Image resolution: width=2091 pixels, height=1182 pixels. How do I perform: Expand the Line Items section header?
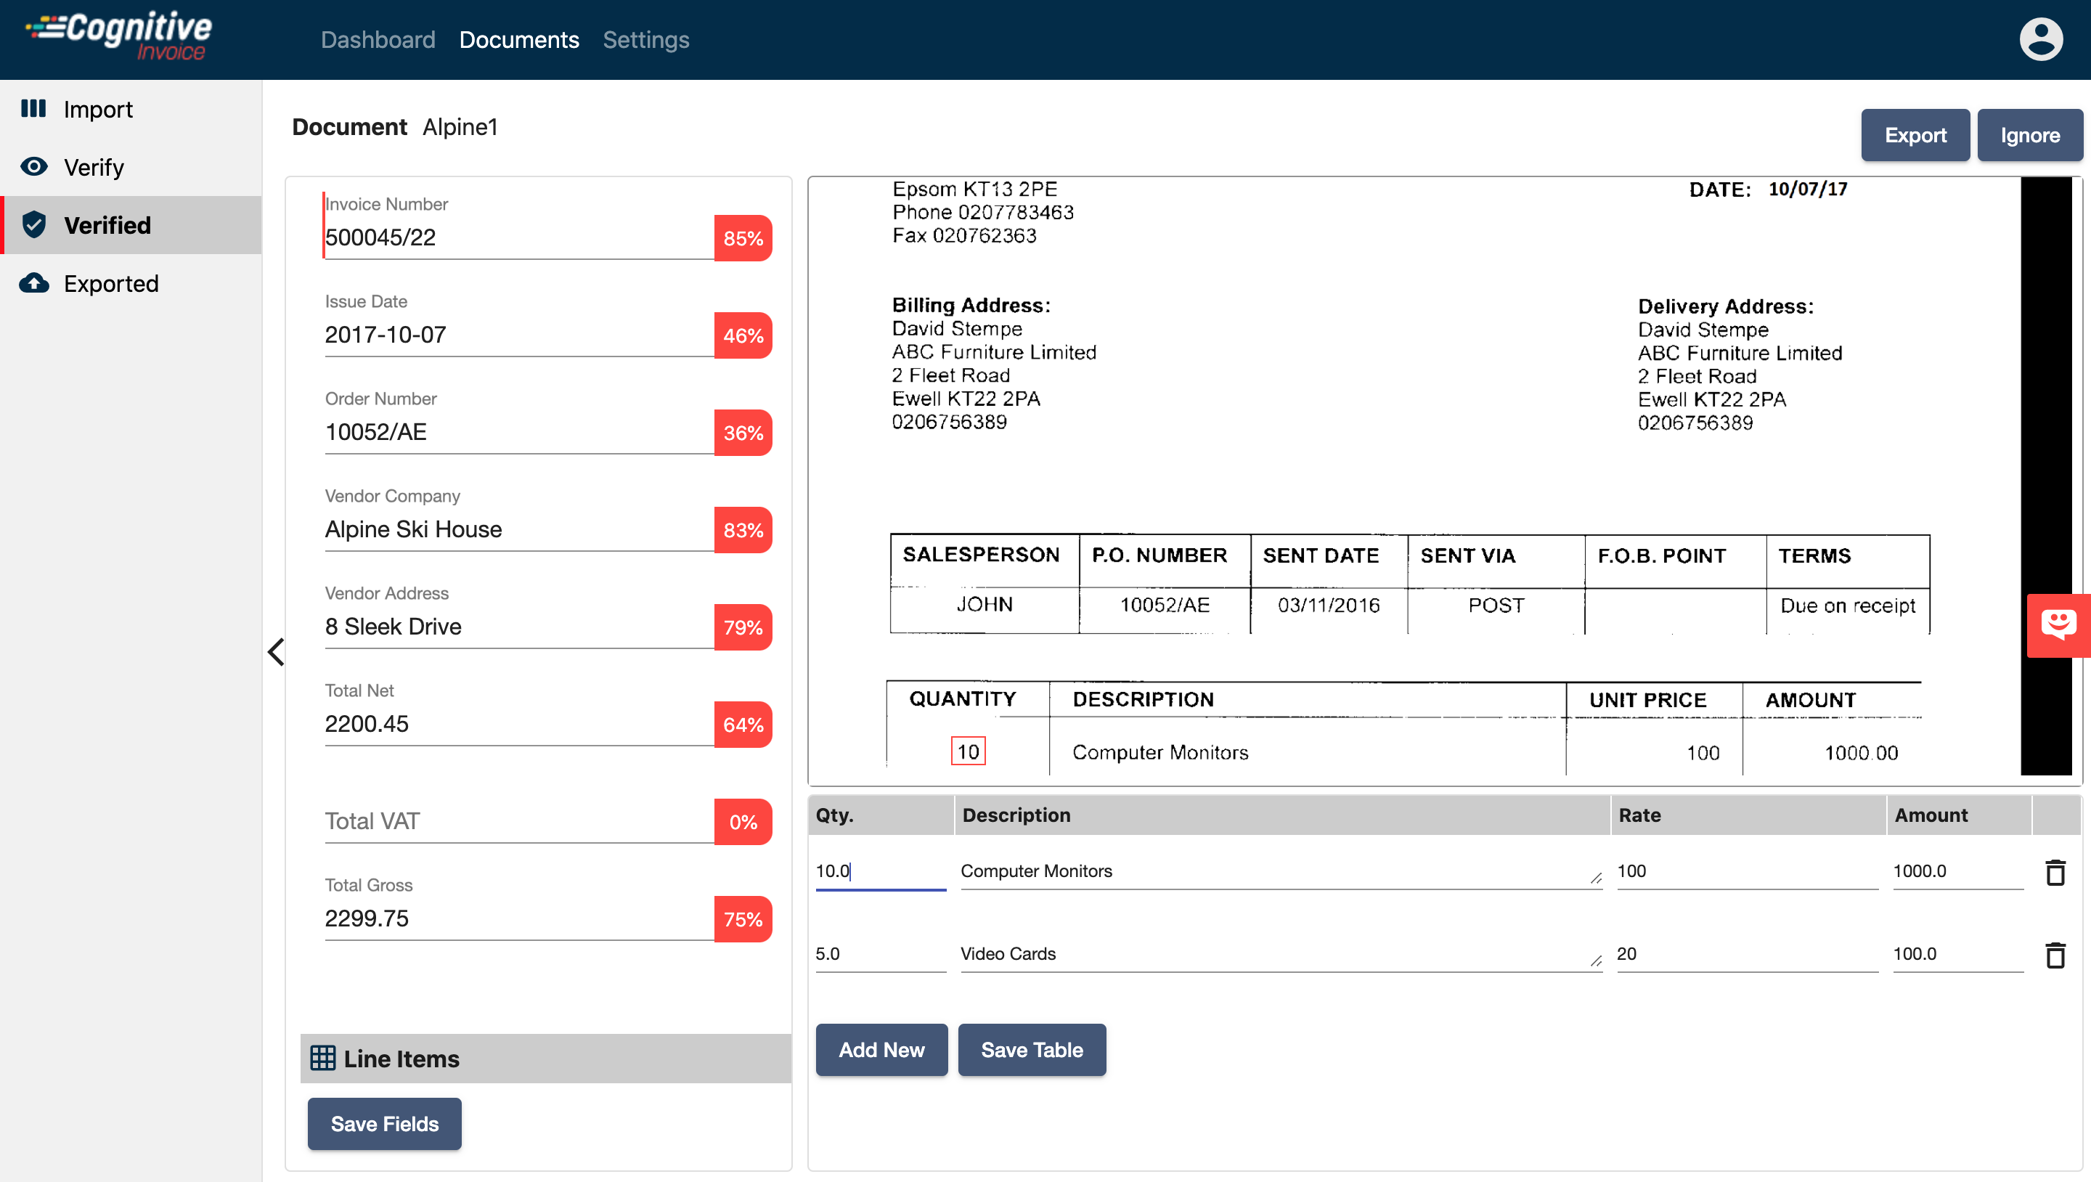pos(545,1058)
